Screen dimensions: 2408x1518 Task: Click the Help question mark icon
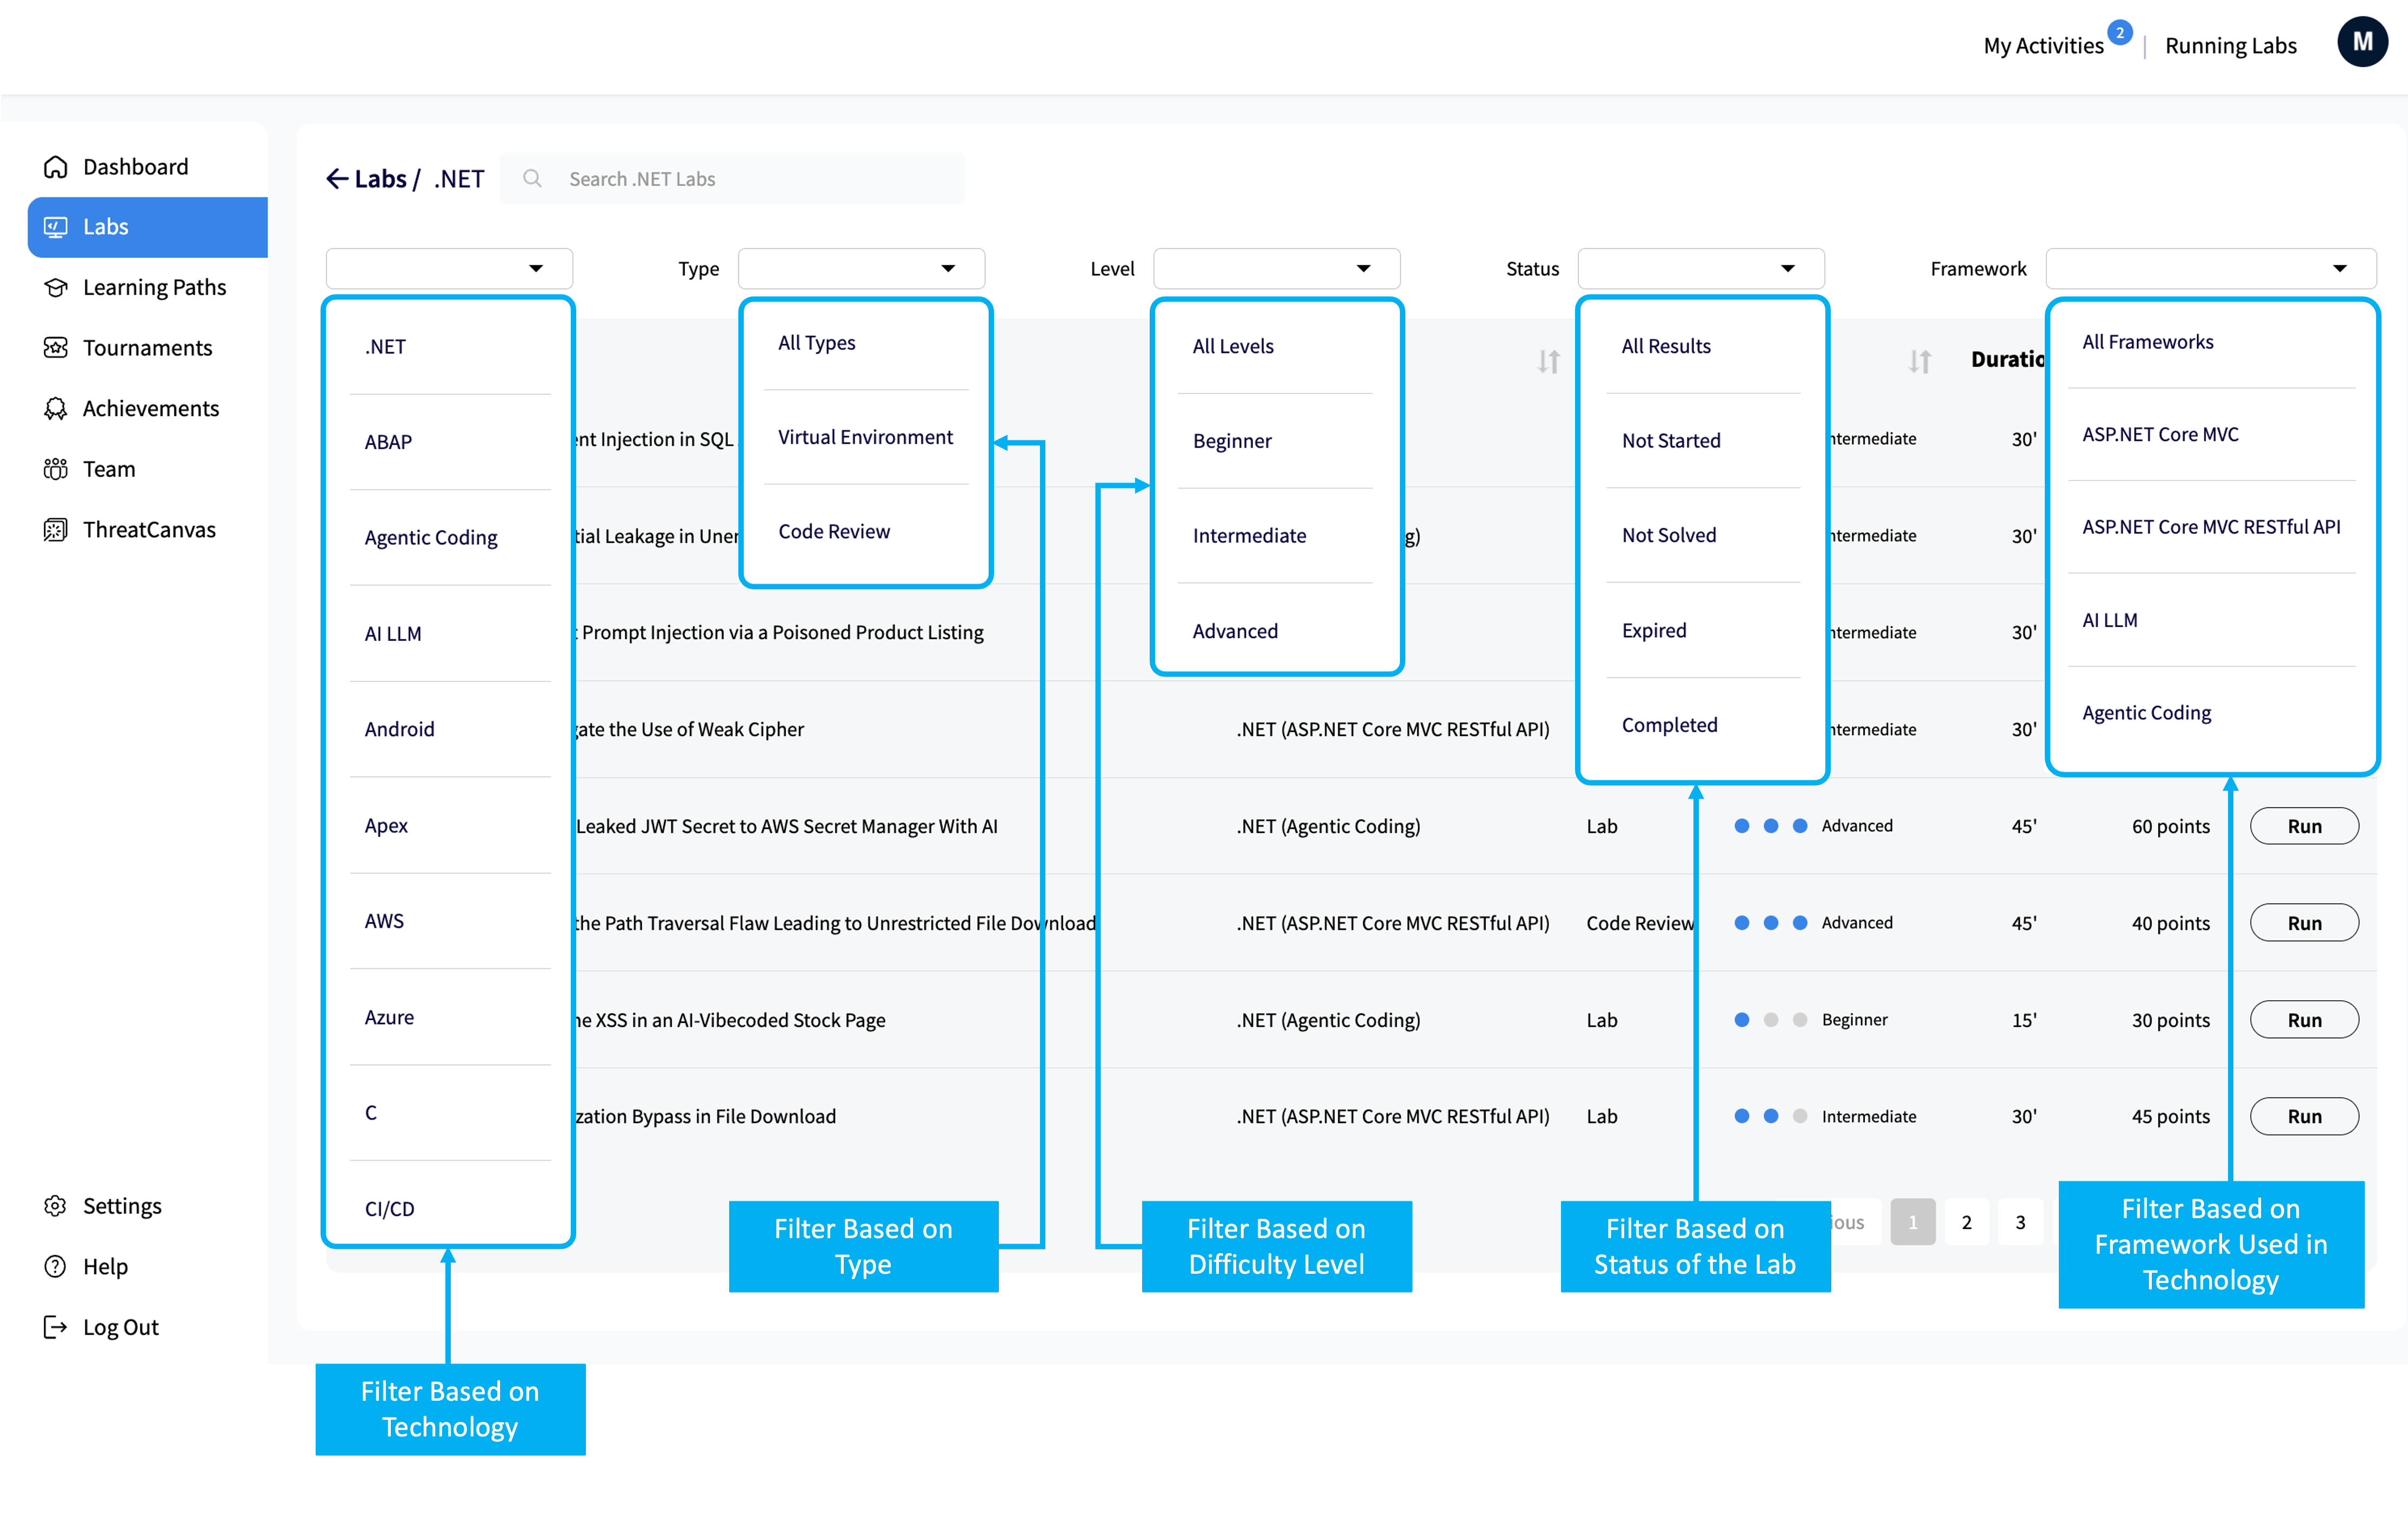(x=56, y=1267)
